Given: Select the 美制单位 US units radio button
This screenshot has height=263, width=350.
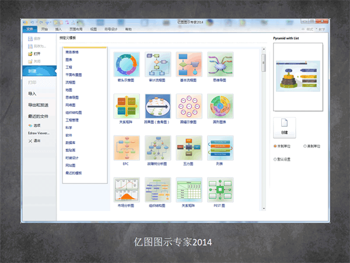Looking at the screenshot, I should pyautogui.click(x=304, y=146).
